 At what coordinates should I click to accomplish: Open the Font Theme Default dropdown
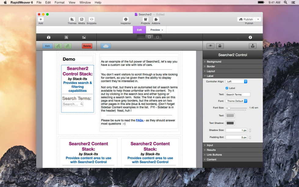coord(236,101)
